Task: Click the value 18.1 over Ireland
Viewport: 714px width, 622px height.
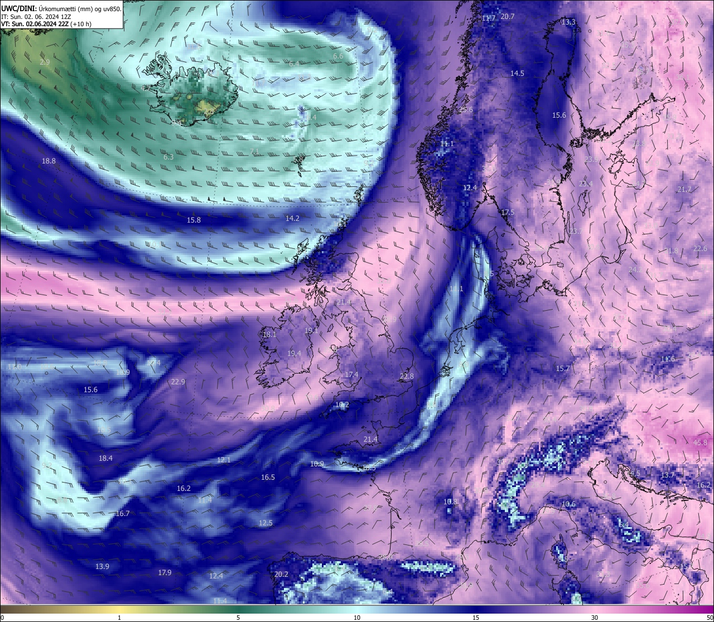Action: click(x=269, y=335)
